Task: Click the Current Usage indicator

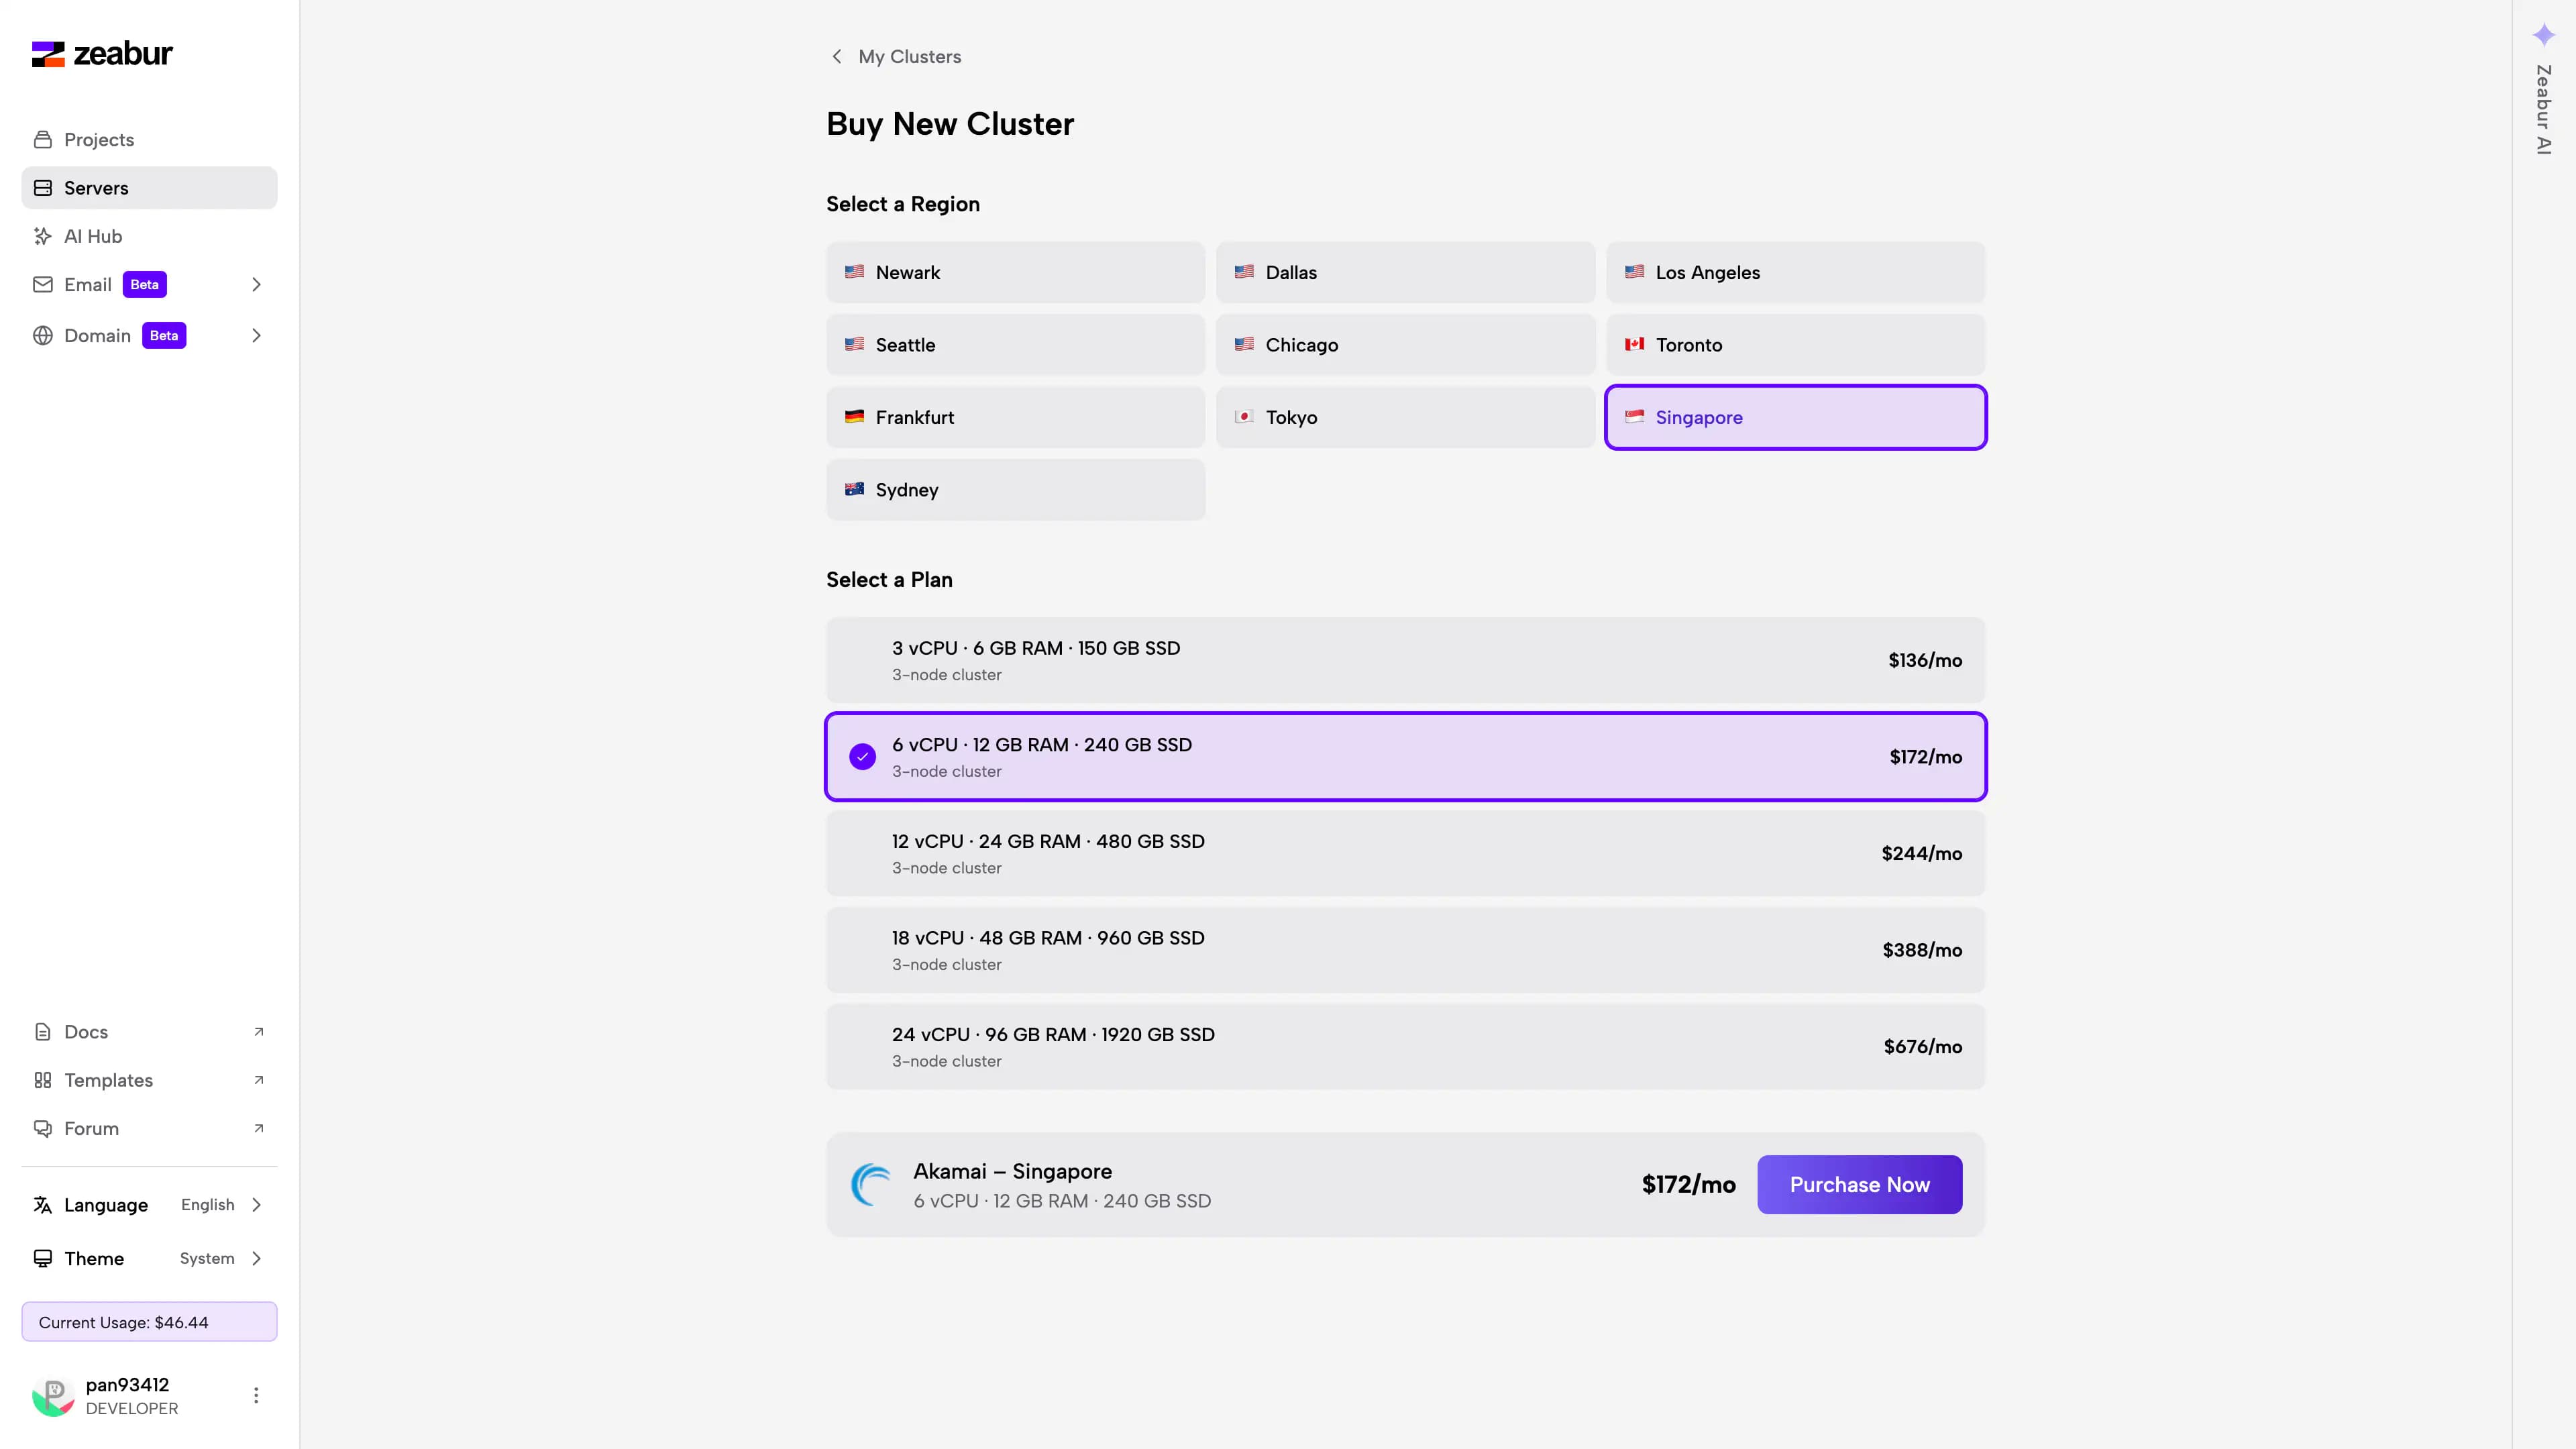Action: pyautogui.click(x=148, y=1321)
